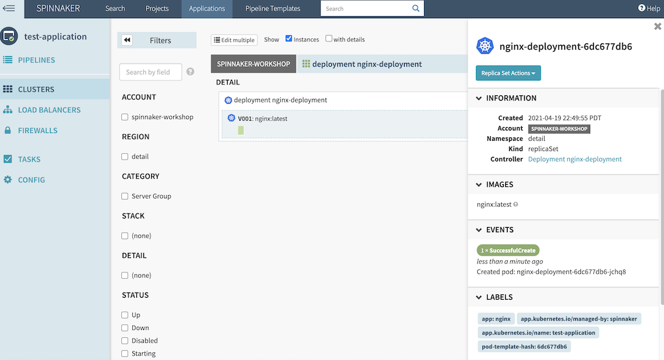This screenshot has height=360, width=664.
Task: Open the Applications nav item
Action: pyautogui.click(x=207, y=8)
